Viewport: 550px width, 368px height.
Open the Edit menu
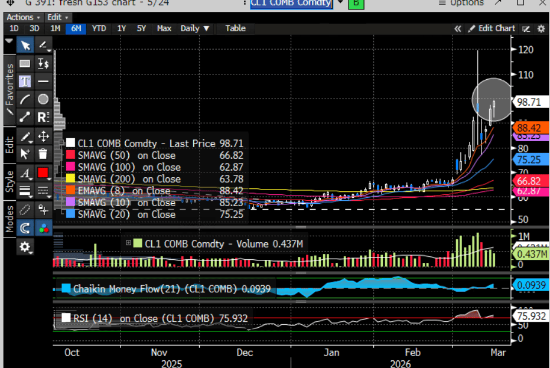click(57, 17)
